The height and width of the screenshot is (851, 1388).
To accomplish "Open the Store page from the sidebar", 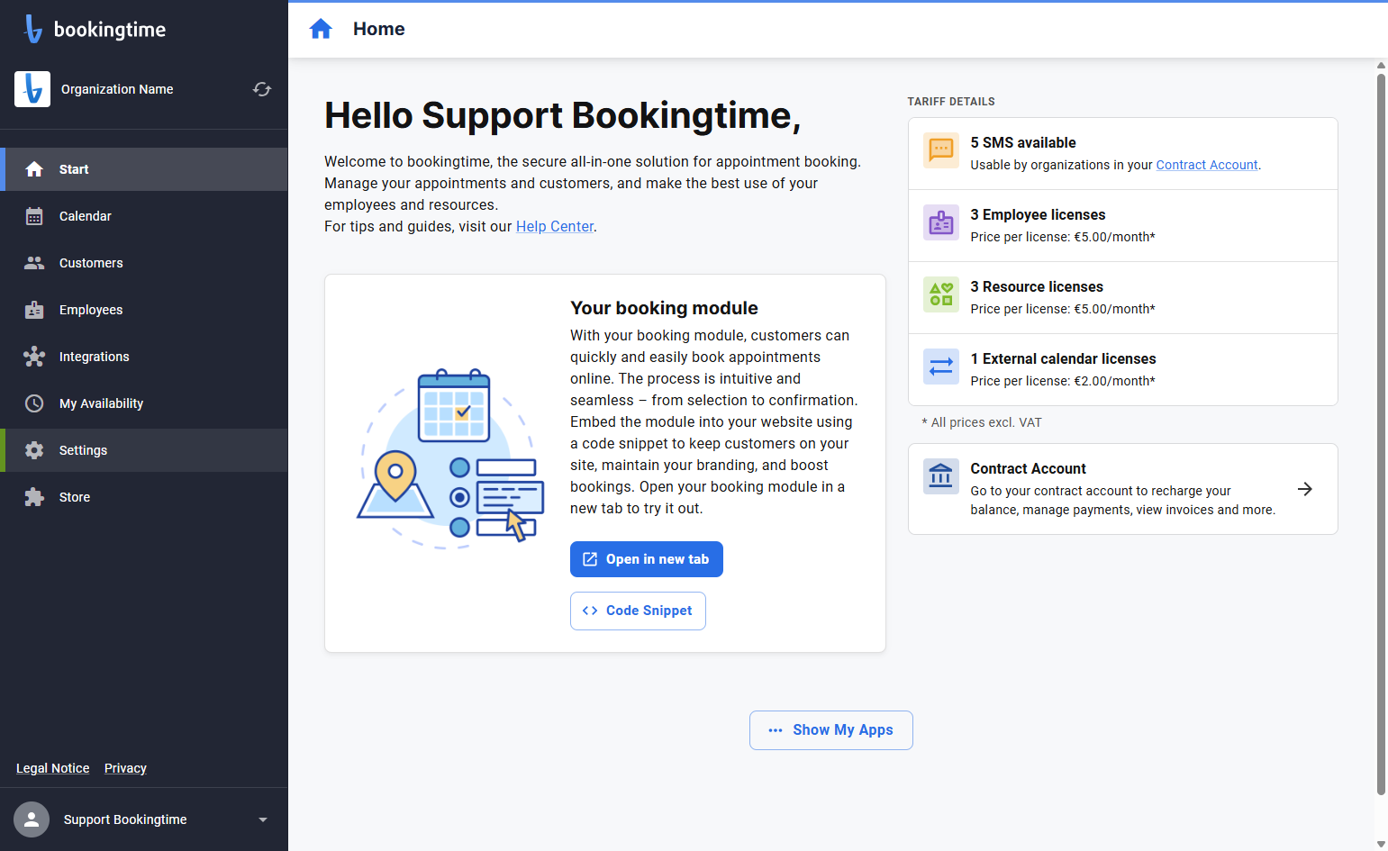I will (144, 497).
